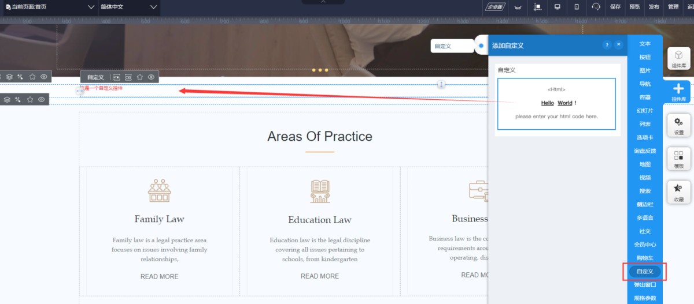
Task: Click READ MORE under Education Law
Action: pos(320,276)
